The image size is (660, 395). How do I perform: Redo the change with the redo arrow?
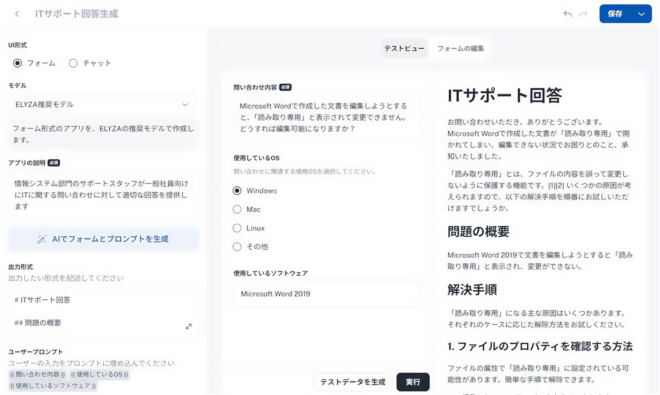tap(583, 14)
